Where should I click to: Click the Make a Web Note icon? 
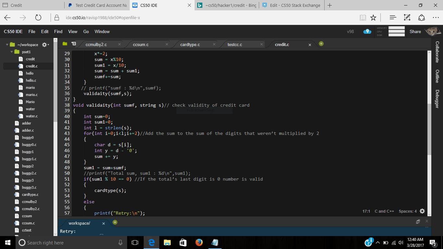tap(407, 18)
